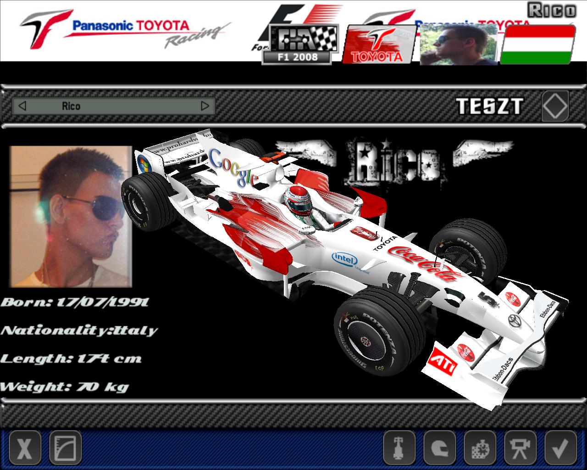Click the red Toyota team badge

tap(379, 44)
